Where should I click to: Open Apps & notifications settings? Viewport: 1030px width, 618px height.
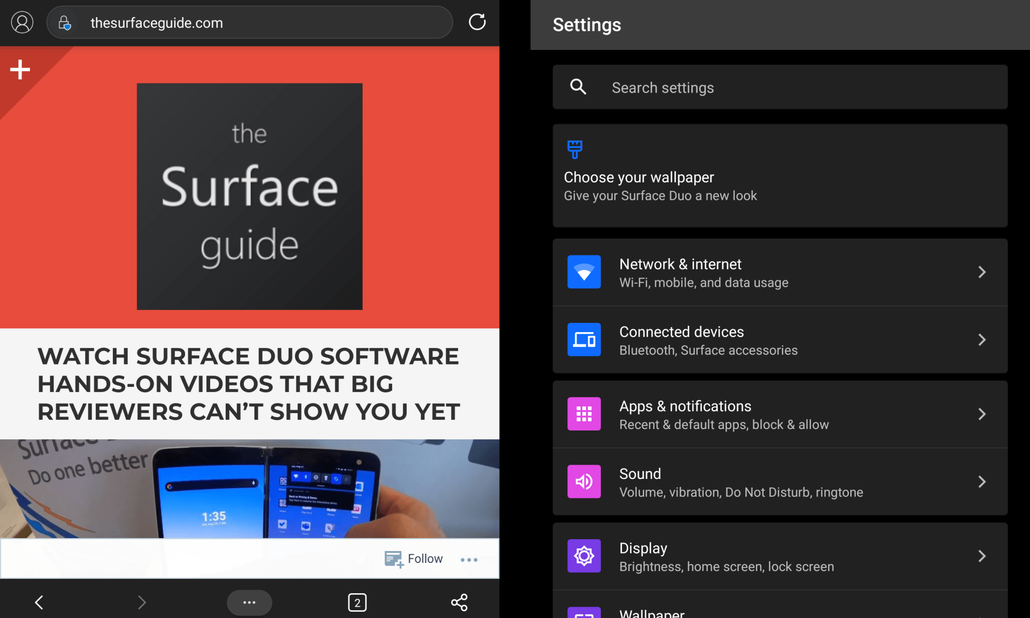(721, 414)
